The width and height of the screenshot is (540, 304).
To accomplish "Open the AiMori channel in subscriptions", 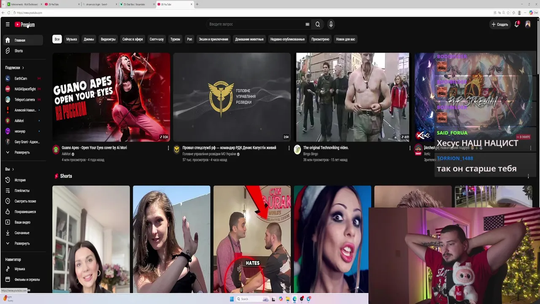I will click(x=23, y=121).
